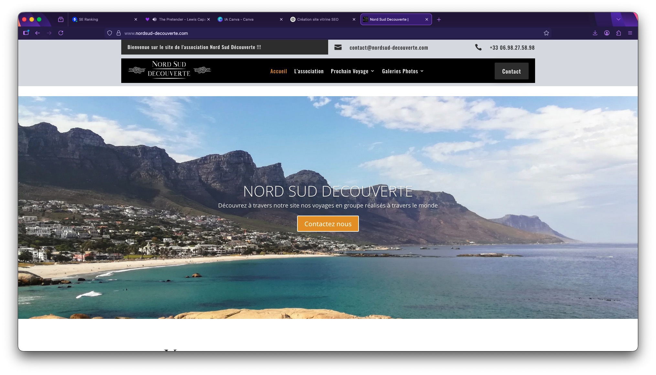Click the Canva tab favicon
Image resolution: width=656 pixels, height=375 pixels.
coord(220,19)
